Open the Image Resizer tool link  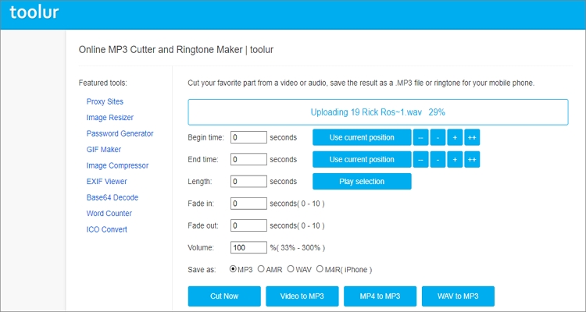pos(110,118)
